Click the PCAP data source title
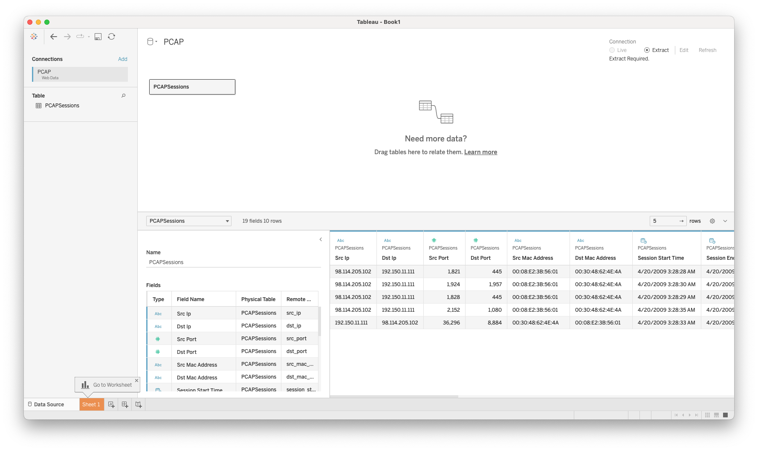 [174, 42]
